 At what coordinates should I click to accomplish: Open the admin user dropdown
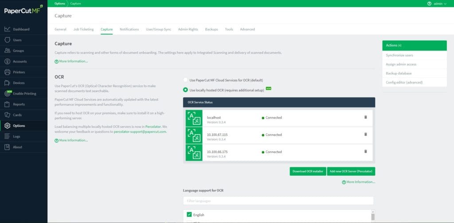(440, 4)
